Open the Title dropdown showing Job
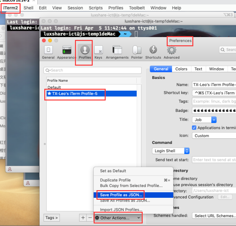Screen dimensions: 236x226 click(x=204, y=120)
